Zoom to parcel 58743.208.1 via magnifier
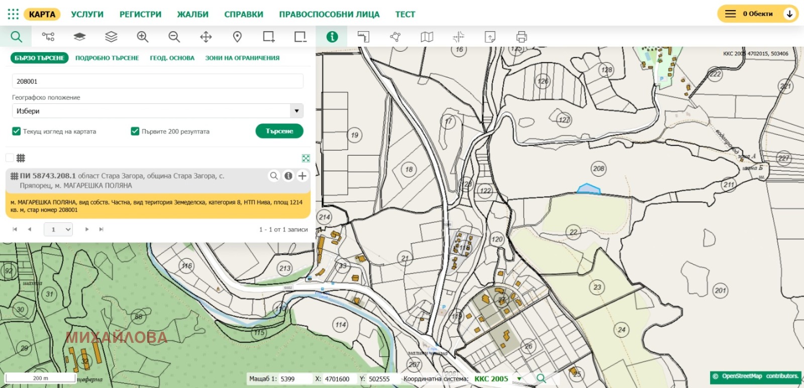This screenshot has height=388, width=804. 274,176
